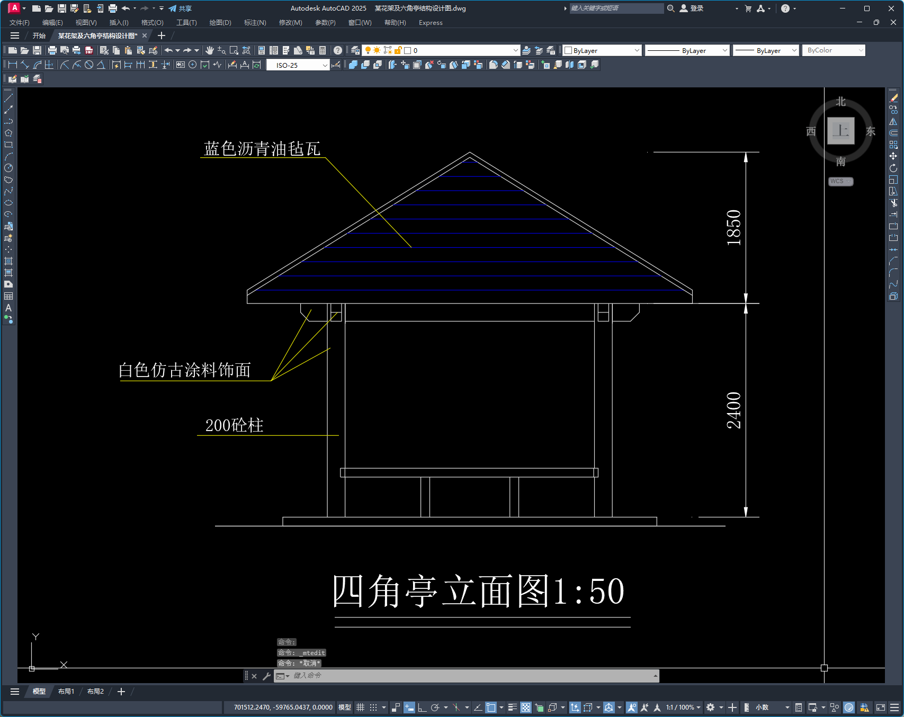Toggle lineweight display in status bar

513,707
